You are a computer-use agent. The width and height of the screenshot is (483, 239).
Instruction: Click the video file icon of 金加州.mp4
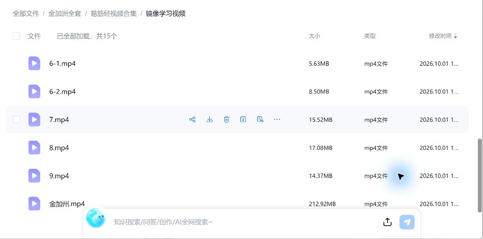pos(34,204)
